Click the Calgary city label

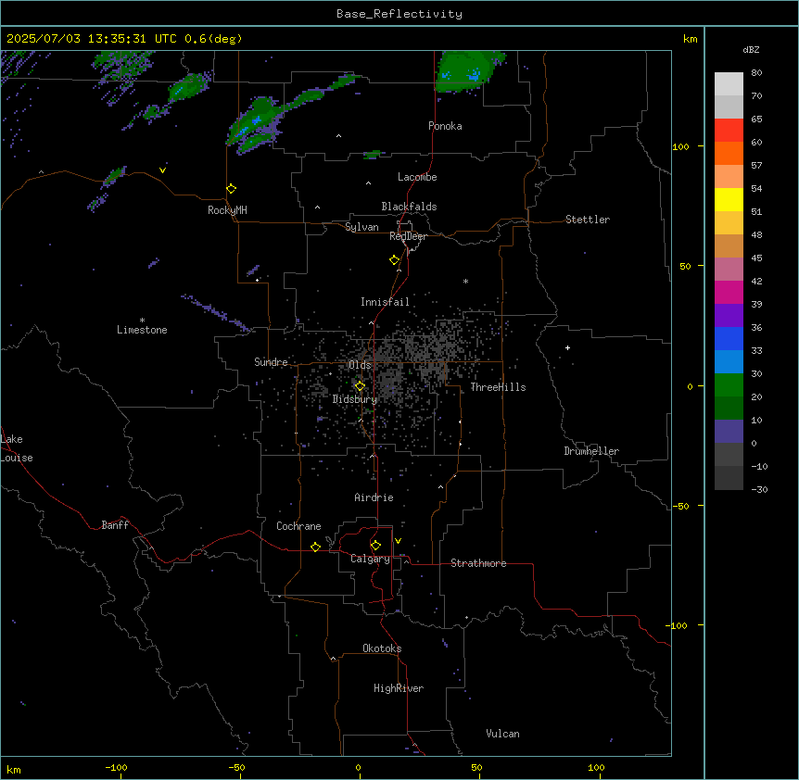(371, 559)
